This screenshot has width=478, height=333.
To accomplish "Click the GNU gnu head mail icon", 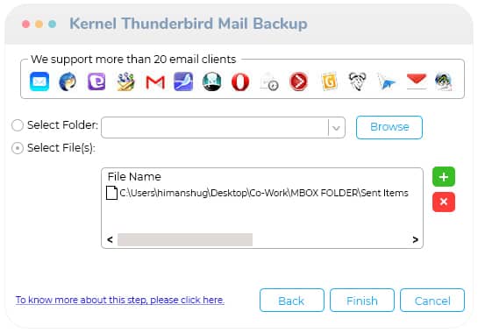I will tap(357, 81).
